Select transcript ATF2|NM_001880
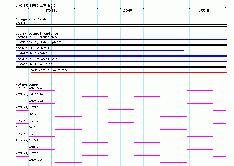Viewport: 234px width, 166px height. point(27,147)
